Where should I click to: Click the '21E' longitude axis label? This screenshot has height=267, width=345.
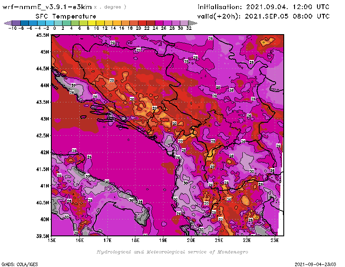click(219, 240)
